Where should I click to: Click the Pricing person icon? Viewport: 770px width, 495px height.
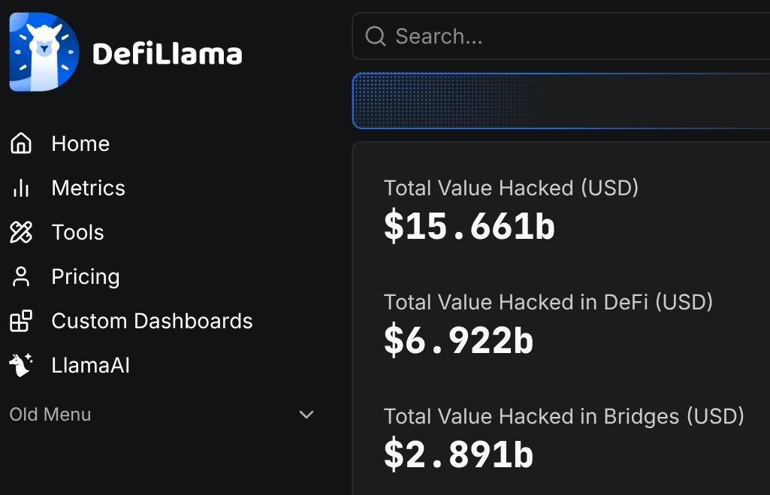tap(20, 276)
